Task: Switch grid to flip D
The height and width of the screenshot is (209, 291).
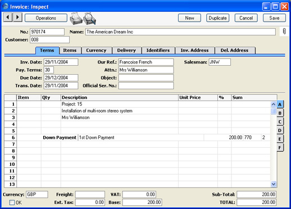Action: [280, 130]
